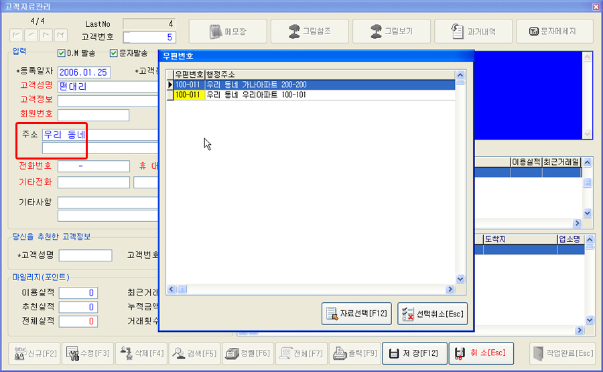Click the first 기타사항 input field
The image size is (603, 372).
click(x=108, y=202)
